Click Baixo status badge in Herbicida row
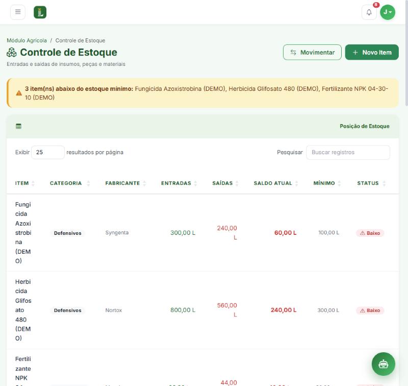Viewport: 408px width, 386px height. 370,310
